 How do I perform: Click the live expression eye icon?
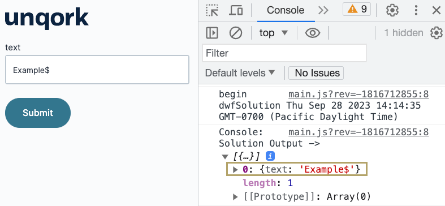(x=313, y=33)
